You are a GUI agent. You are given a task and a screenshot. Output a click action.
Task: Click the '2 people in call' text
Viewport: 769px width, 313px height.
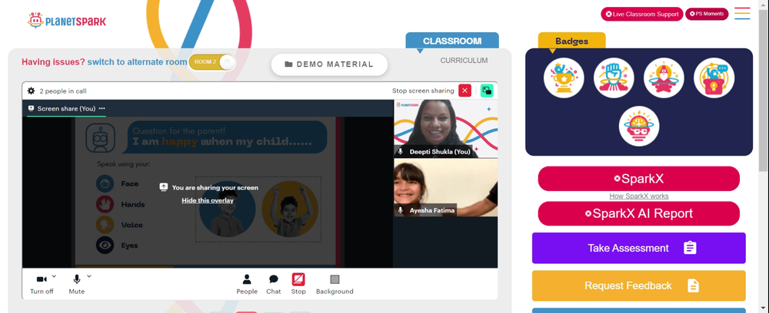point(63,91)
